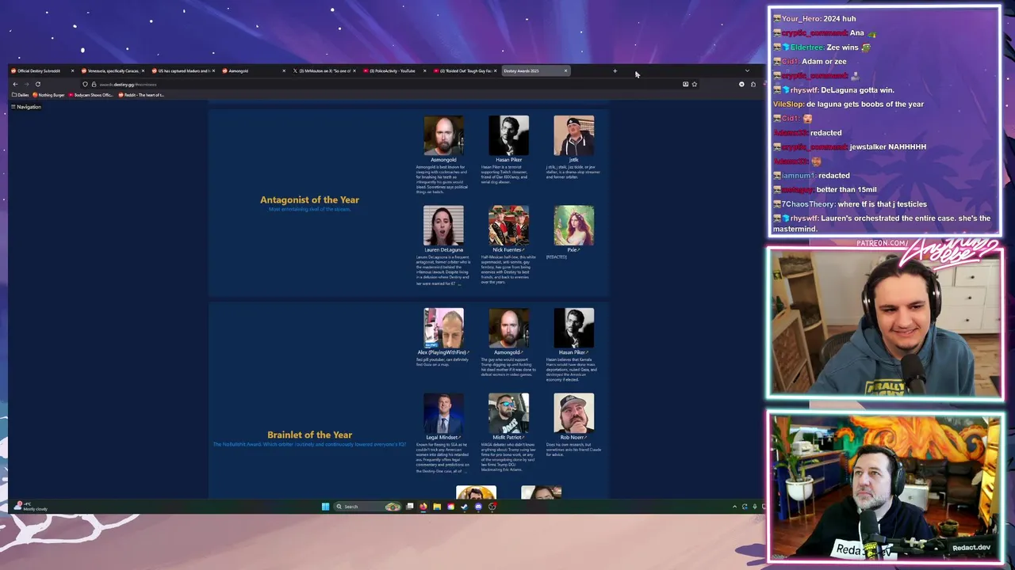This screenshot has height=570, width=1015.
Task: Select jstlk's nominee photo
Action: pyautogui.click(x=573, y=135)
